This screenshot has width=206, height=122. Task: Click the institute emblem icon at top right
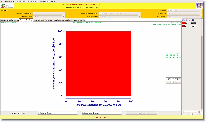(199, 6)
